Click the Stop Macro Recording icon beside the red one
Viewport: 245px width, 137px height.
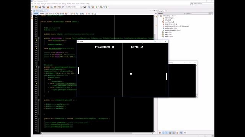pos(89,14)
